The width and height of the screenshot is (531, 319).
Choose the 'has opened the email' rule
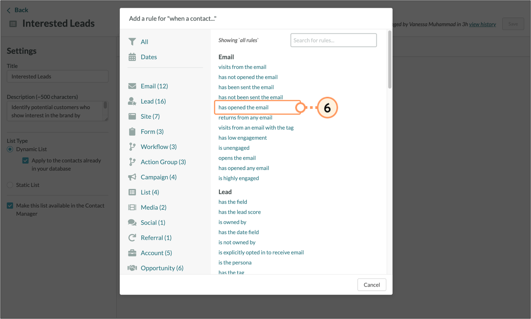click(x=243, y=107)
